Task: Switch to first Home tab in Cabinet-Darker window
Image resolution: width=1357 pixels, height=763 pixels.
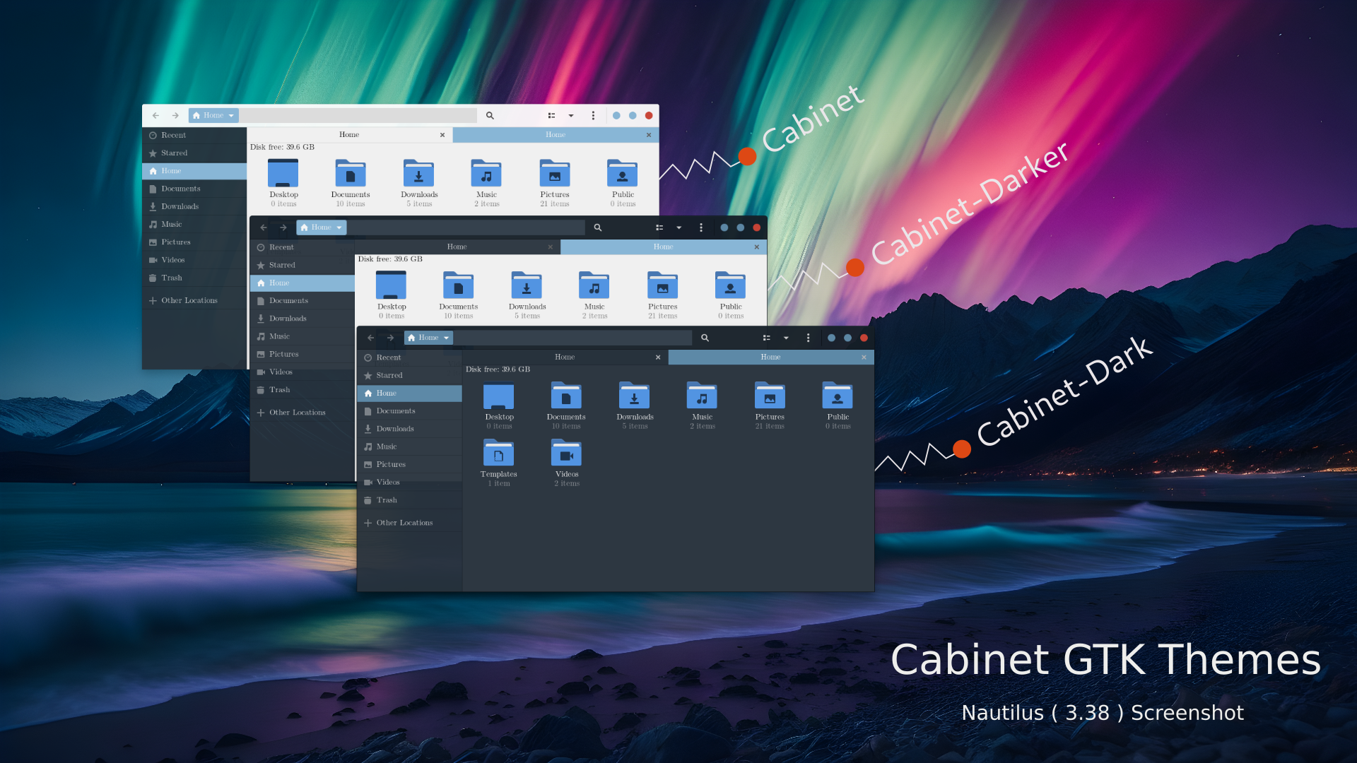Action: [x=457, y=247]
